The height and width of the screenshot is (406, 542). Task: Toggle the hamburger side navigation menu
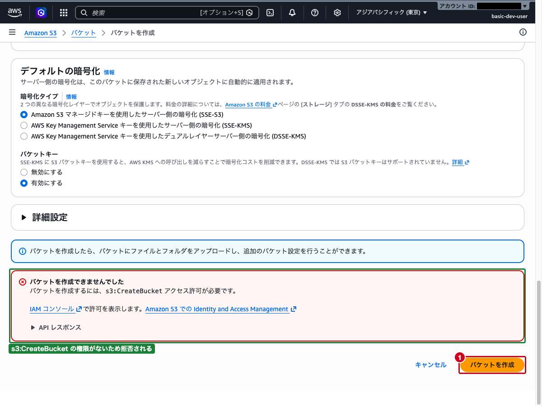[12, 32]
